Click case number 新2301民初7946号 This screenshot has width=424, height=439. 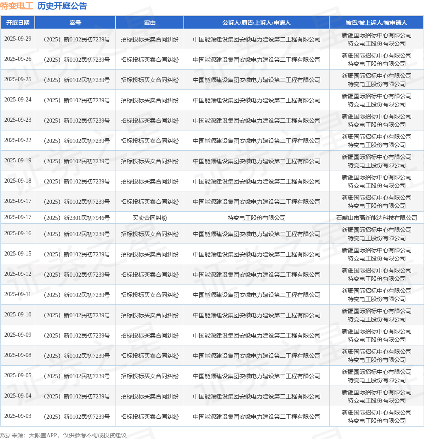tap(77, 218)
